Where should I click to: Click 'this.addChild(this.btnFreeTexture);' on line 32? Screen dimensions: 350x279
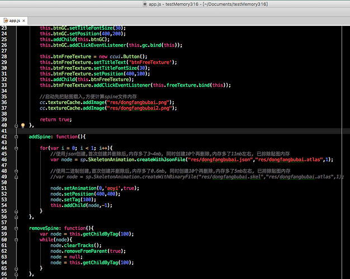tap(87, 80)
